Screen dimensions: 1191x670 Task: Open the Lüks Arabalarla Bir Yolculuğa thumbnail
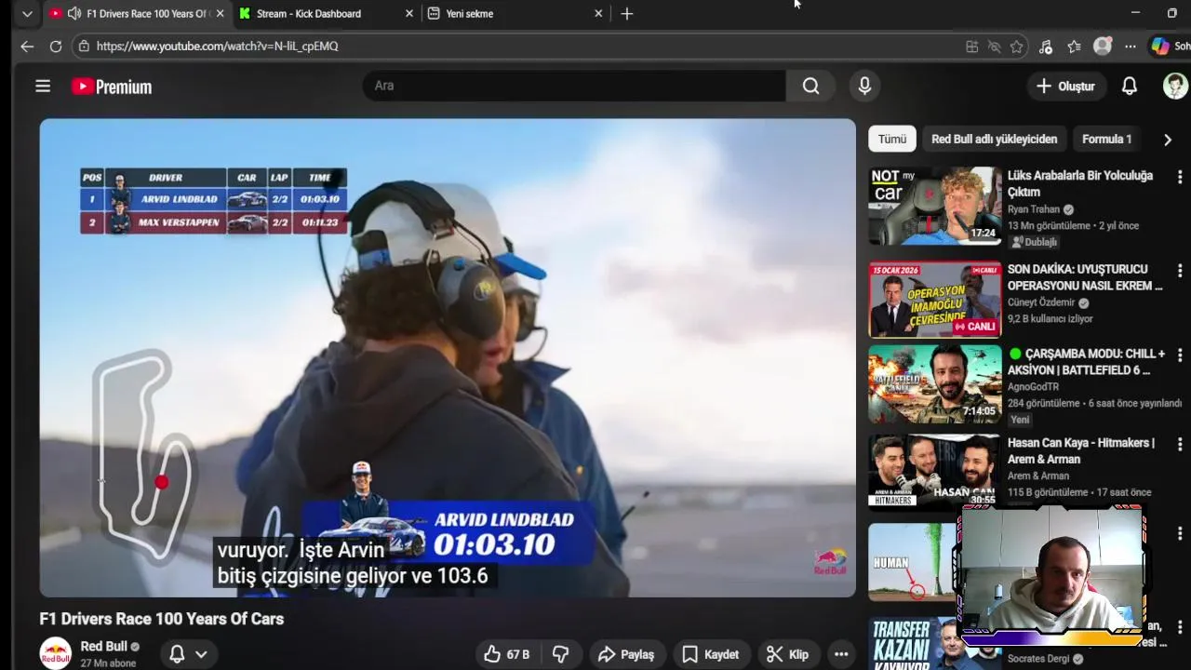pyautogui.click(x=934, y=206)
